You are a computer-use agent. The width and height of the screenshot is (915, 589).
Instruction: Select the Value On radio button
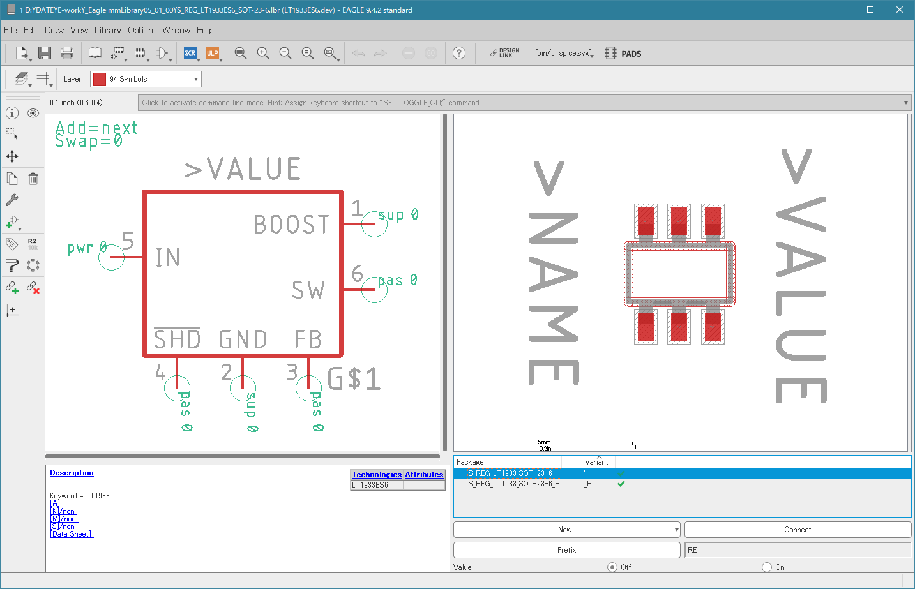767,567
